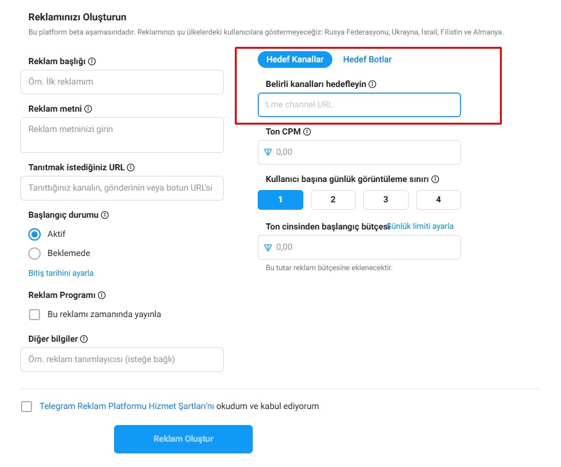Open Bitiş tarihini ayarla link
The width and height of the screenshot is (561, 467).
pos(61,273)
